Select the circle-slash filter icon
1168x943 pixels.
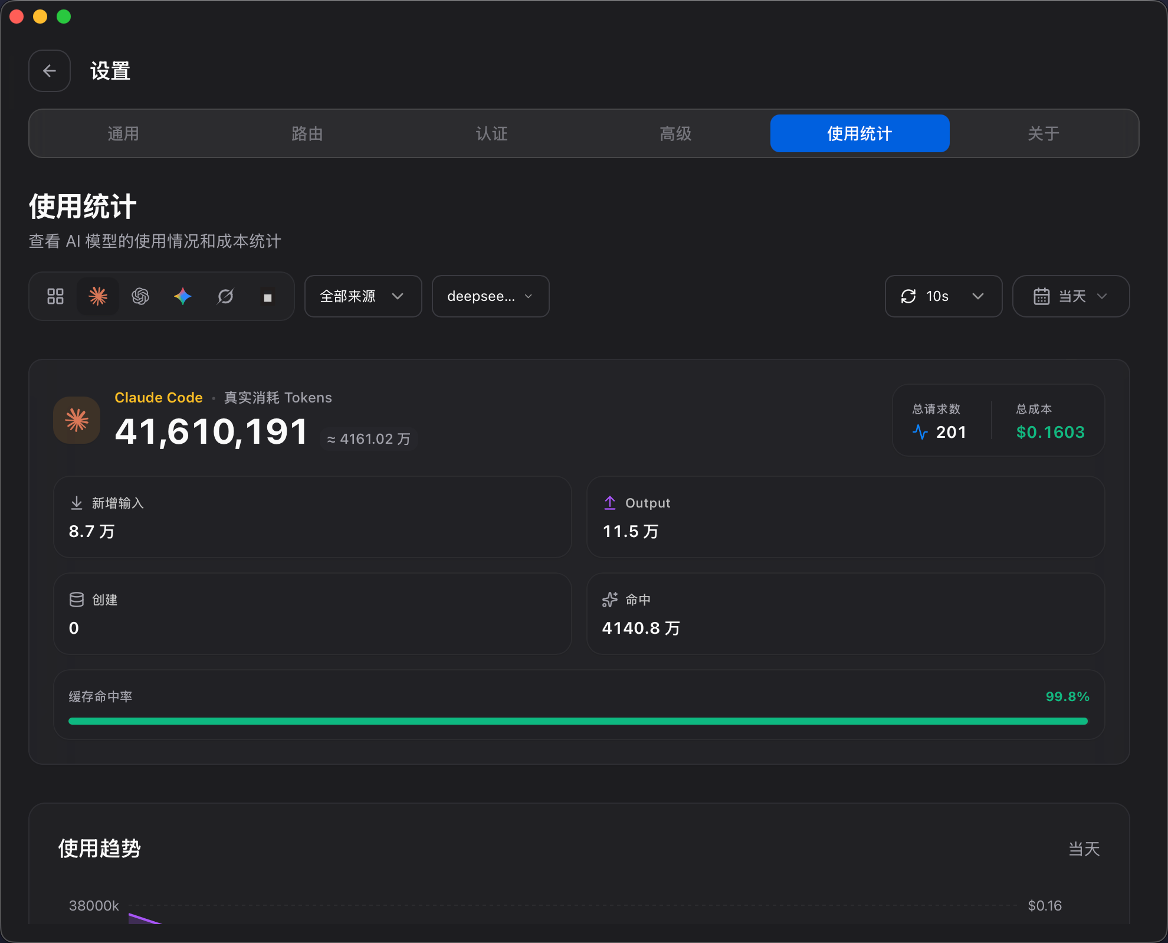(x=225, y=296)
